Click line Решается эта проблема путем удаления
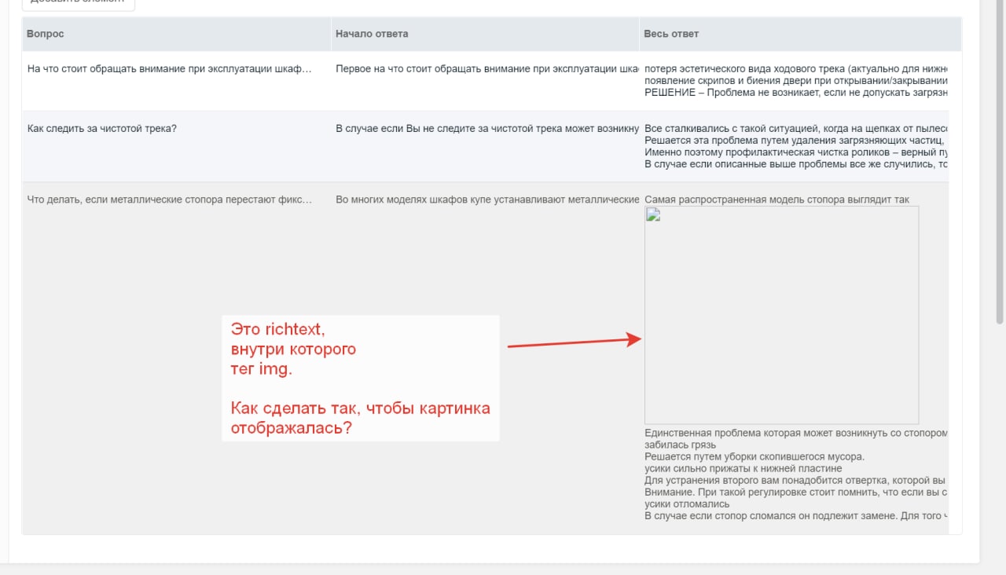This screenshot has height=575, width=1006. click(x=796, y=140)
